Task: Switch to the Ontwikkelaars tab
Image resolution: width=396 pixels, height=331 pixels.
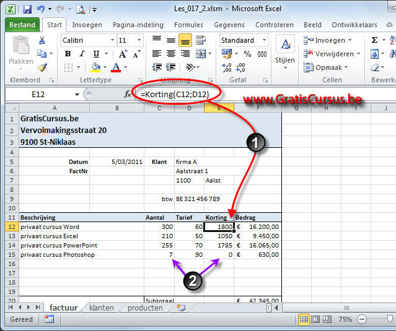Action: (x=354, y=25)
